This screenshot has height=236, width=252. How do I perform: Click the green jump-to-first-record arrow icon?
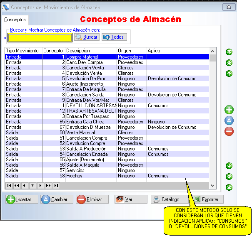pyautogui.click(x=229, y=52)
